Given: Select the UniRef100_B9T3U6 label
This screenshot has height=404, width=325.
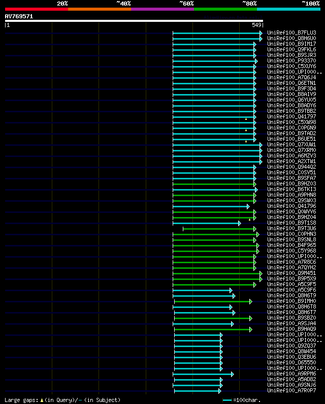Looking at the screenshot, I should (291, 229).
